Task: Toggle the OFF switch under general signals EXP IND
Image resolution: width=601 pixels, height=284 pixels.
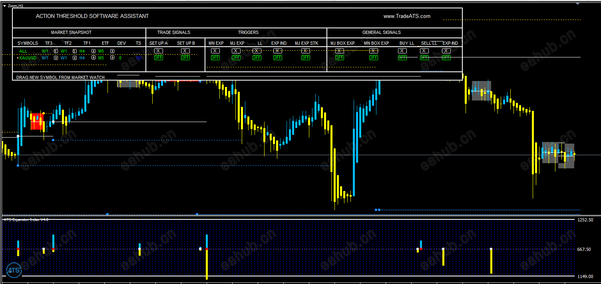Action: [x=446, y=57]
